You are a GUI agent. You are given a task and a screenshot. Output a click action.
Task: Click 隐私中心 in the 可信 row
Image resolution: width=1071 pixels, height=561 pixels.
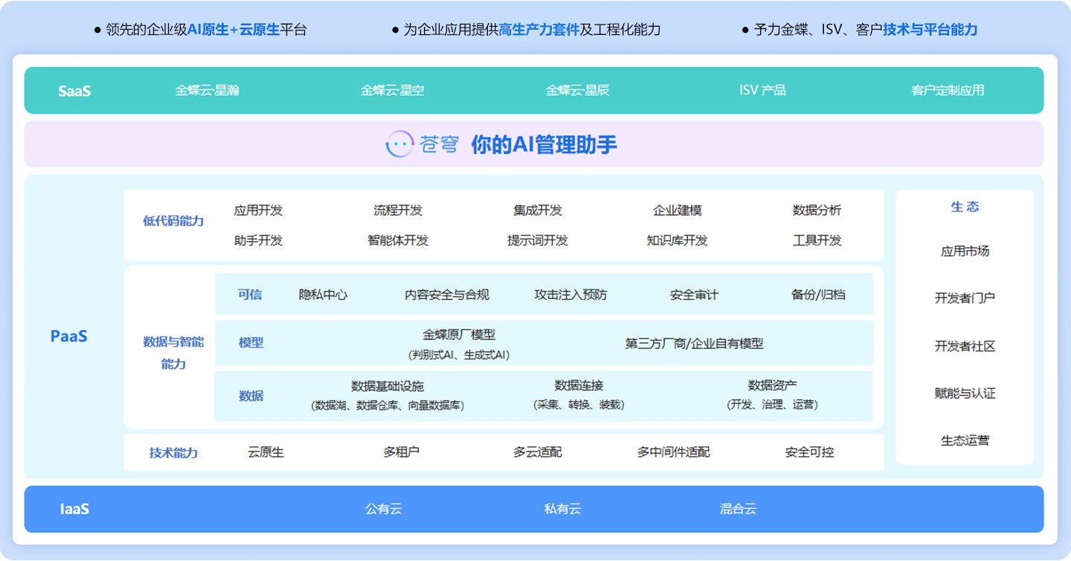(x=323, y=295)
